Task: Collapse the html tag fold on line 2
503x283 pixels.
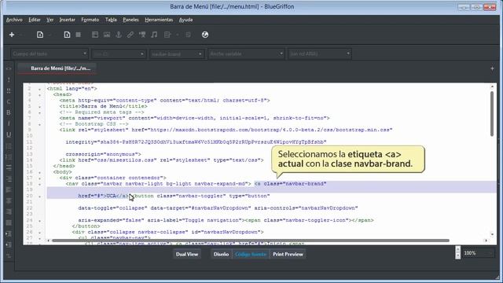Action: click(x=40, y=89)
